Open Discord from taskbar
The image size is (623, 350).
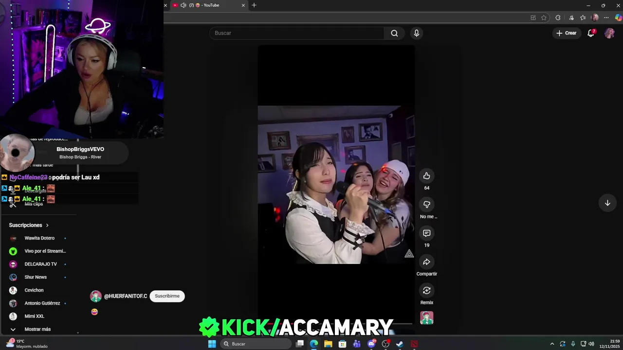pos(371,344)
